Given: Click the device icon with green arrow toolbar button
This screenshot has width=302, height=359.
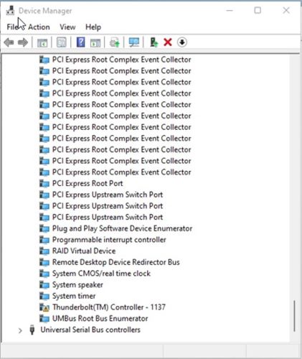Looking at the screenshot, I should coord(115,42).
